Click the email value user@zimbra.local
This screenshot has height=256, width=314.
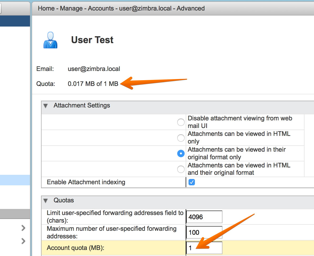tap(94, 69)
